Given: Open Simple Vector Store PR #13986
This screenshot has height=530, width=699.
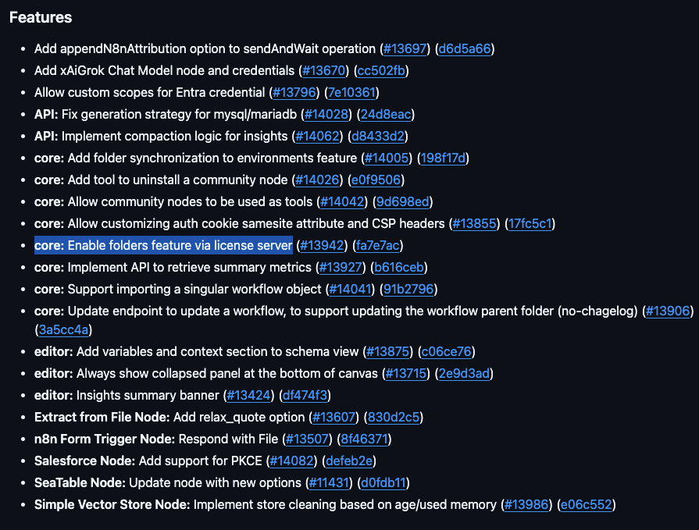Looking at the screenshot, I should (x=527, y=505).
